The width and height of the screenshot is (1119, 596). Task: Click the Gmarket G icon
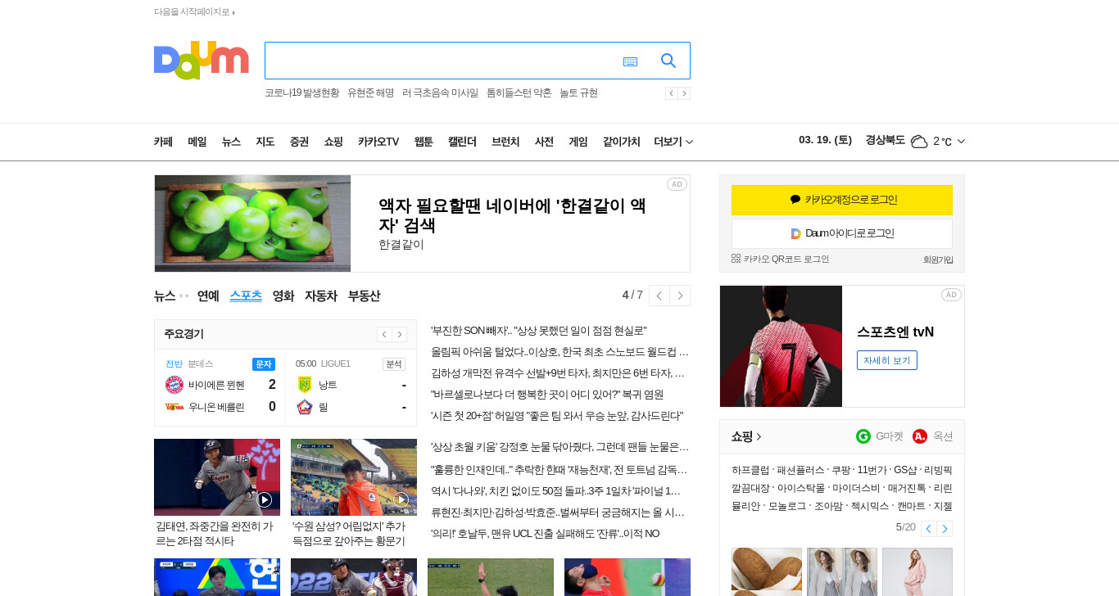(x=863, y=436)
